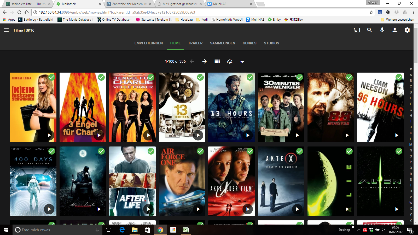Open Windows Action Center notifications
This screenshot has width=418, height=235.
[x=410, y=230]
